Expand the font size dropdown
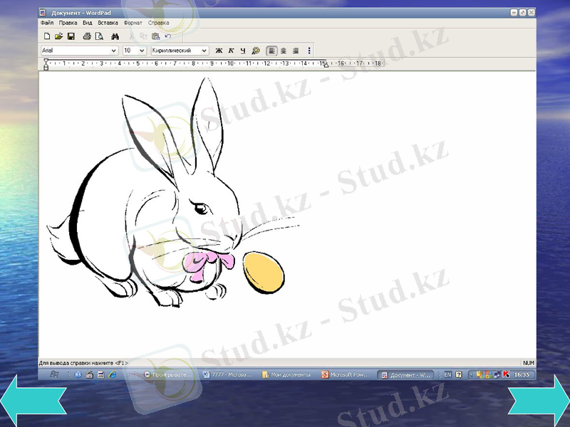570x427 pixels. click(142, 51)
